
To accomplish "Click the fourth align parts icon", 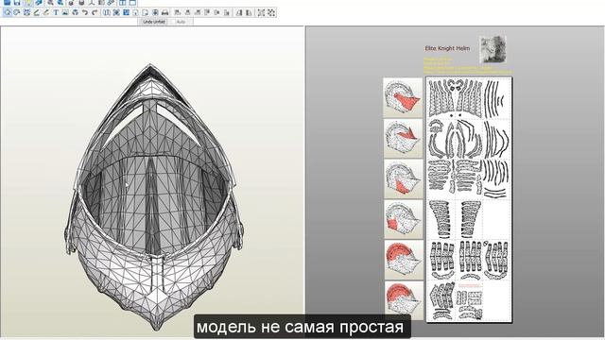I will (x=207, y=12).
